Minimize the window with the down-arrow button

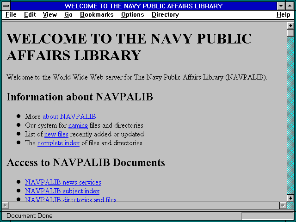pyautogui.click(x=281, y=6)
